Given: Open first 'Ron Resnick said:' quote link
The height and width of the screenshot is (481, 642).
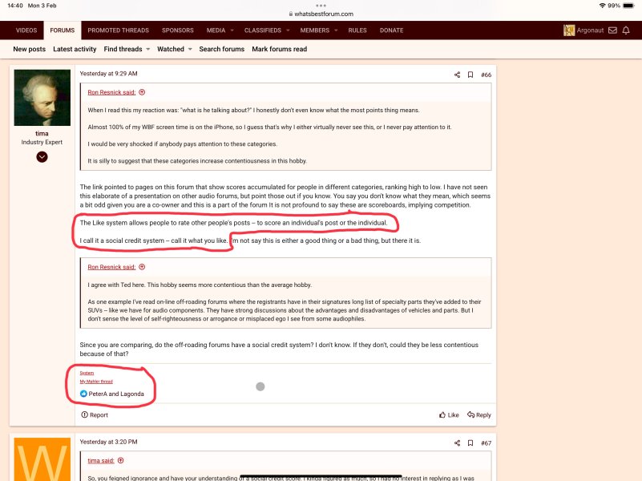Looking at the screenshot, I should point(111,92).
